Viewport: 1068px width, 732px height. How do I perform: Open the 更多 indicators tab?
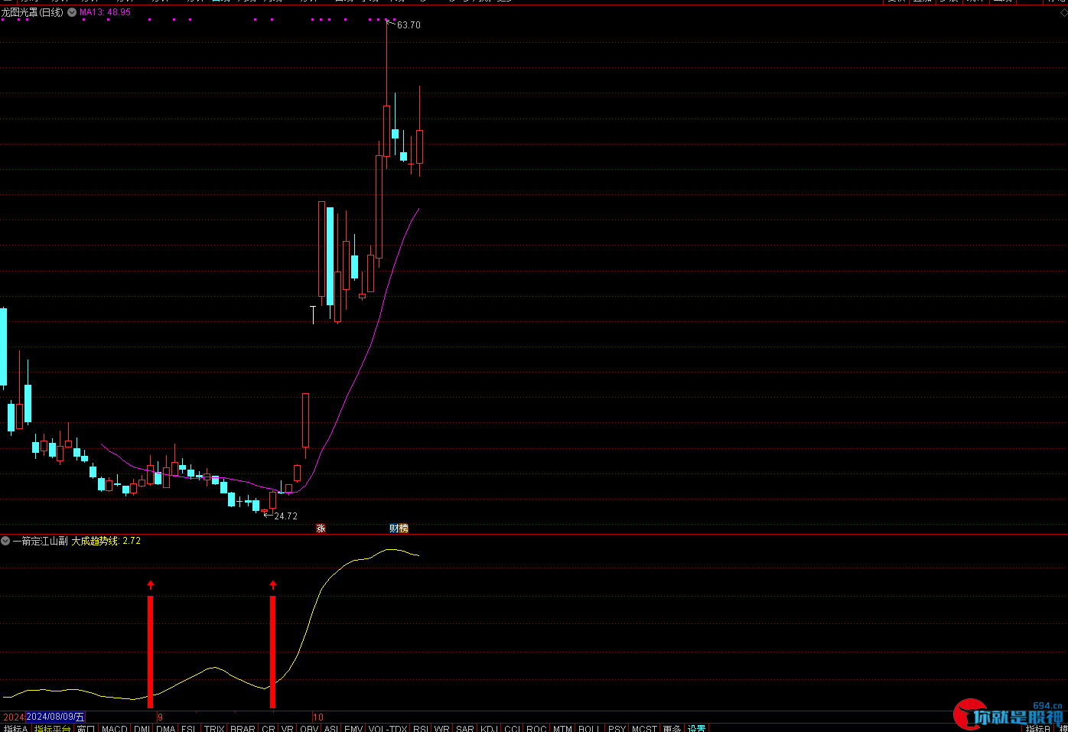[672, 728]
